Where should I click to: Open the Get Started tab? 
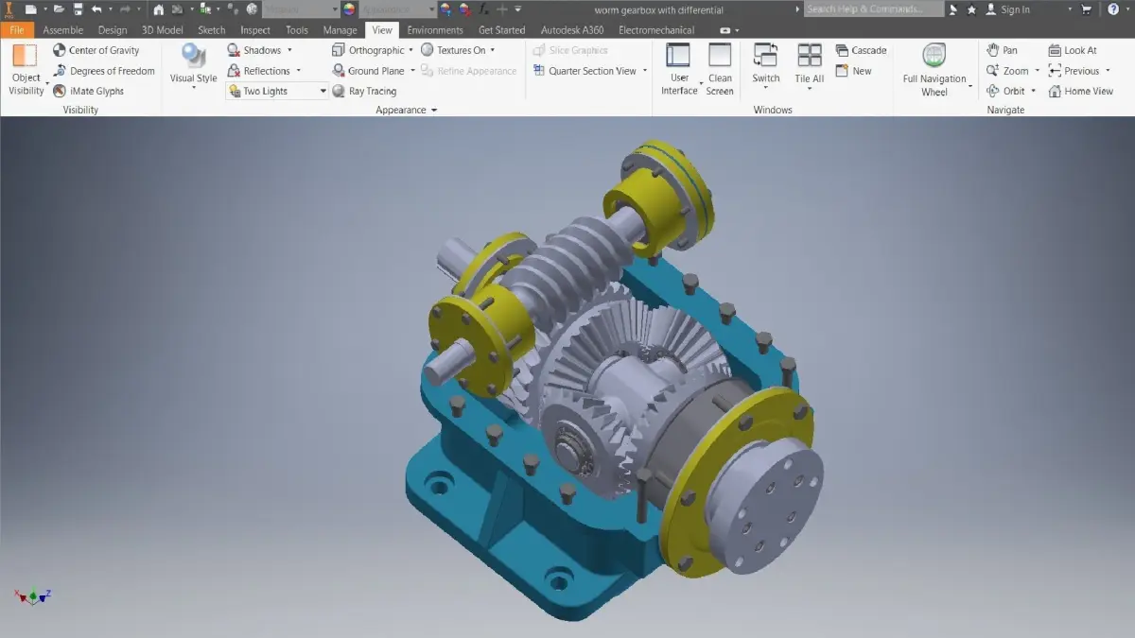501,30
